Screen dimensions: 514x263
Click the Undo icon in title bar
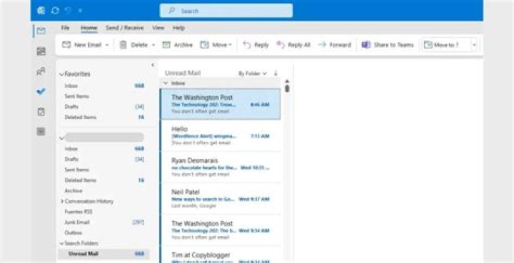[x=68, y=11]
